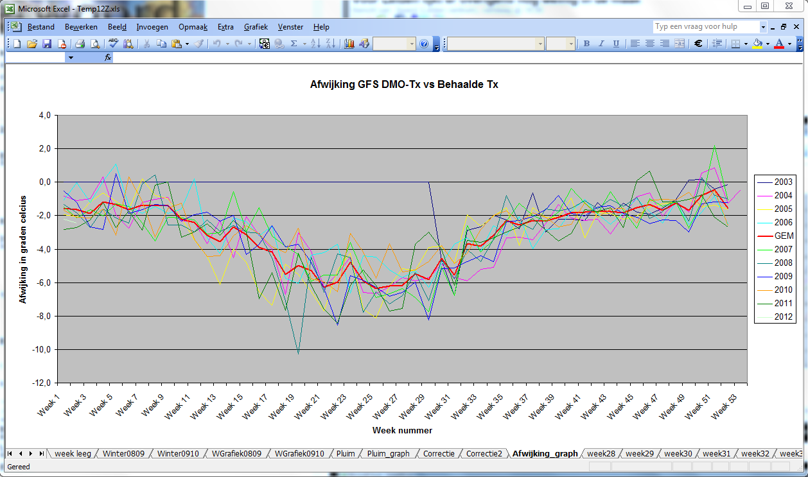Image resolution: width=808 pixels, height=477 pixels.
Task: Toggle align right
Action: pos(664,44)
